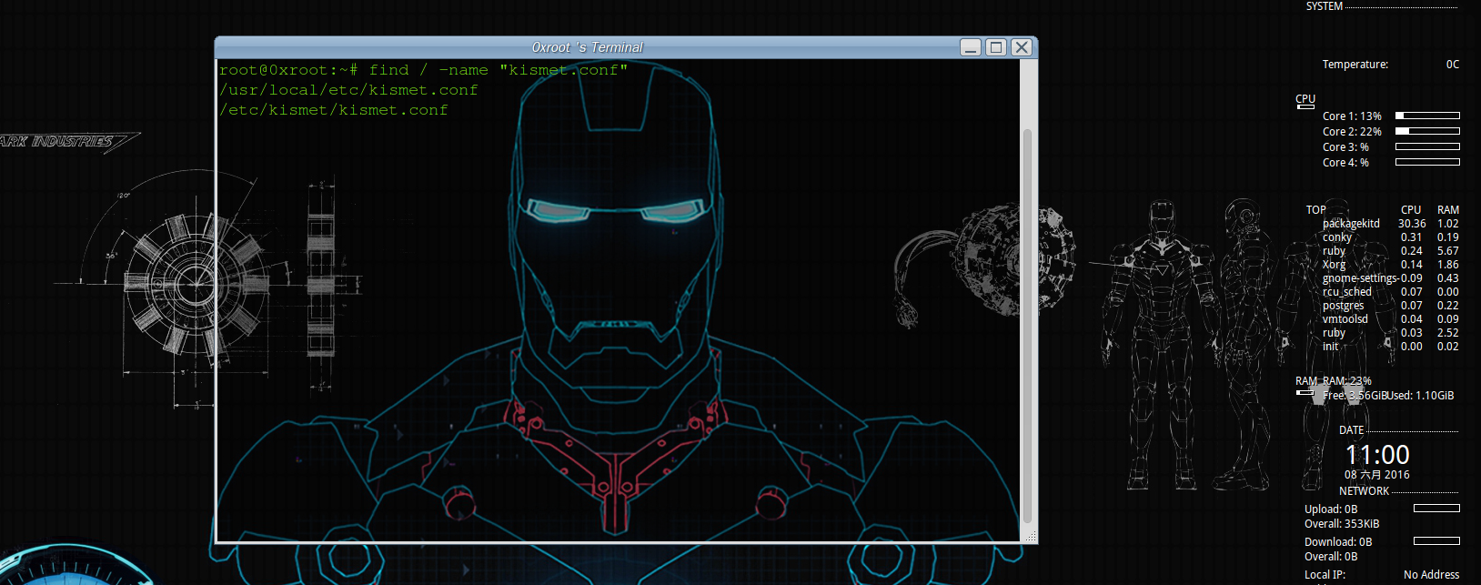The height and width of the screenshot is (585, 1481).
Task: Close the 0xroot's Terminal window
Action: point(1022,47)
